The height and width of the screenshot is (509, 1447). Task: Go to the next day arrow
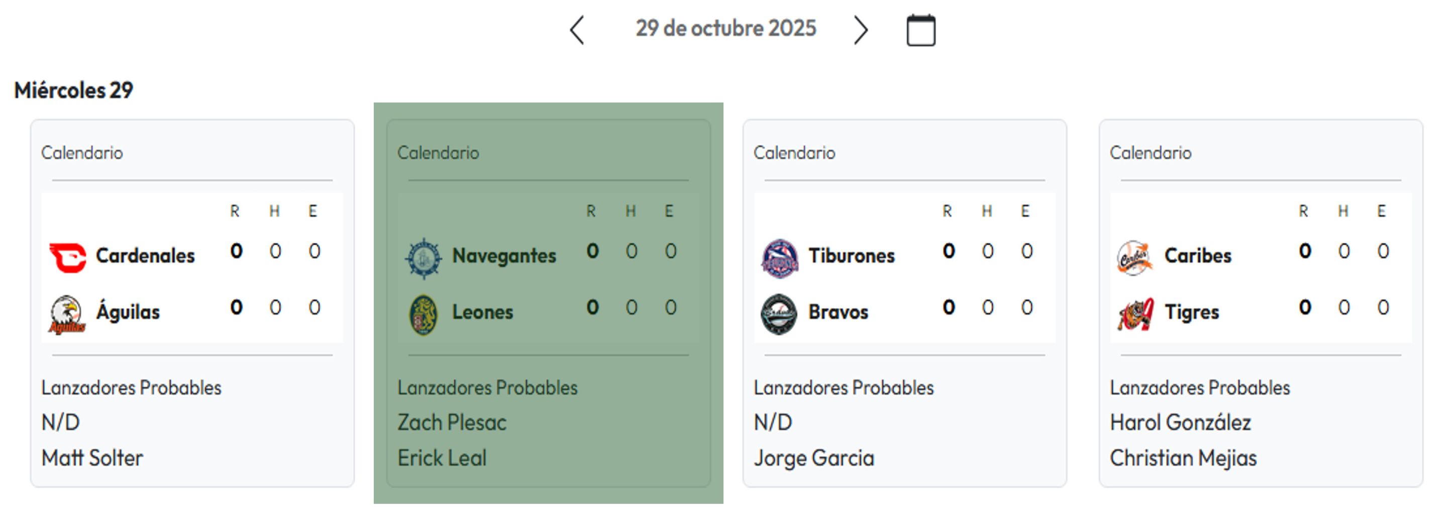click(x=860, y=30)
